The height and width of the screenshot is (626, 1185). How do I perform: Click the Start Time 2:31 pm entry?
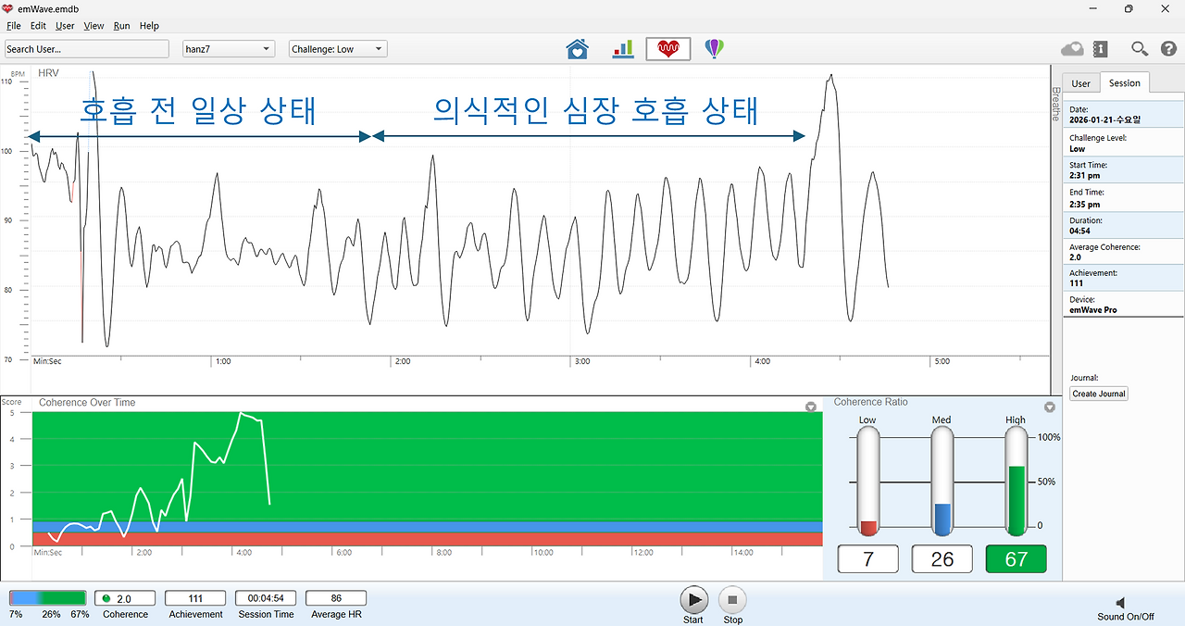pyautogui.click(x=1123, y=169)
